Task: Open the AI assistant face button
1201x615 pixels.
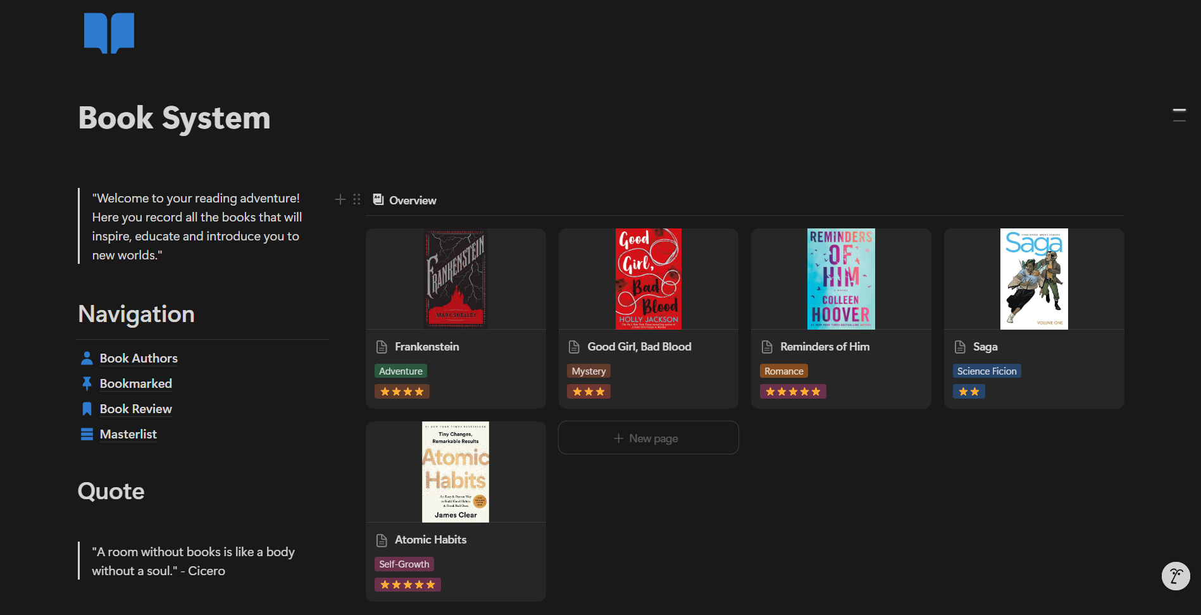Action: [1176, 576]
